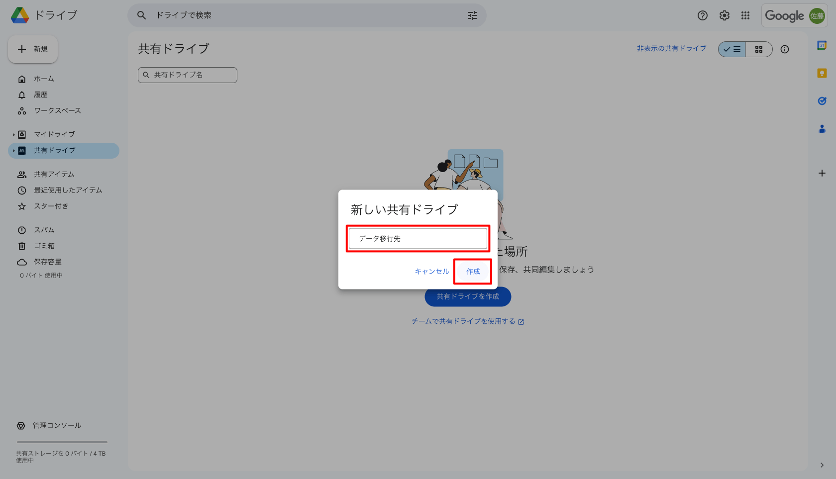
Task: Click the shared drive name input field
Action: coord(418,239)
